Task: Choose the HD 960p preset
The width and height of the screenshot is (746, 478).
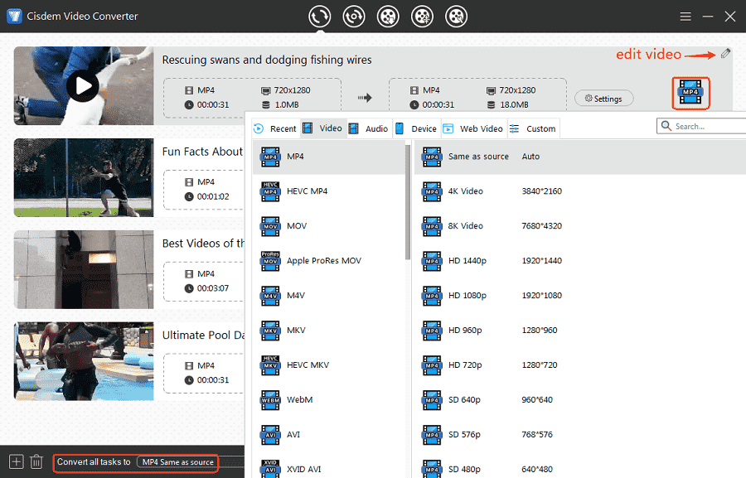Action: coord(580,330)
